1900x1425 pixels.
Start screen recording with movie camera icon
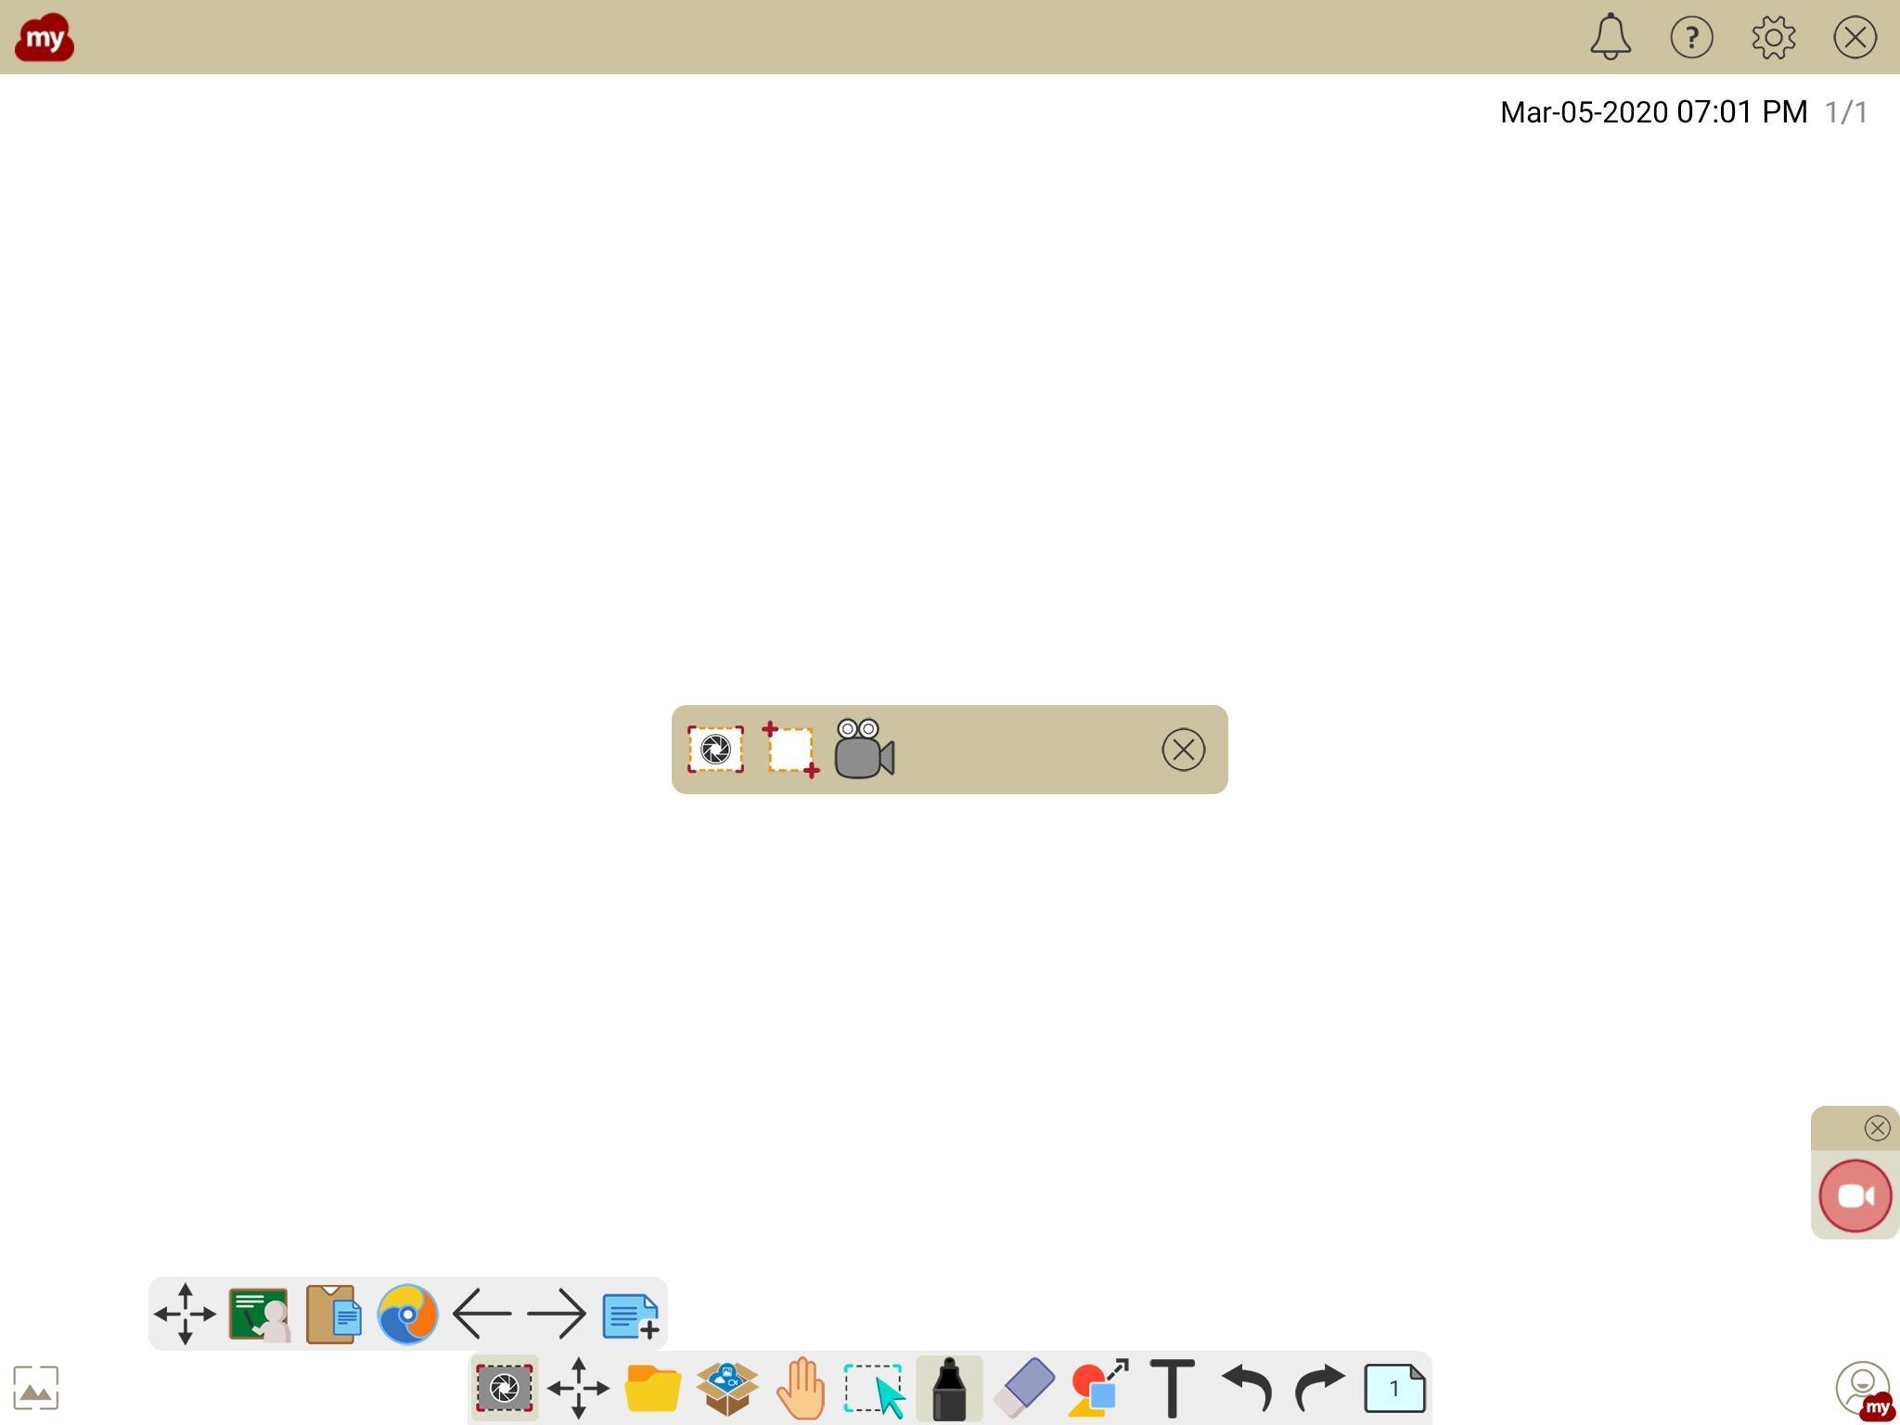click(865, 749)
